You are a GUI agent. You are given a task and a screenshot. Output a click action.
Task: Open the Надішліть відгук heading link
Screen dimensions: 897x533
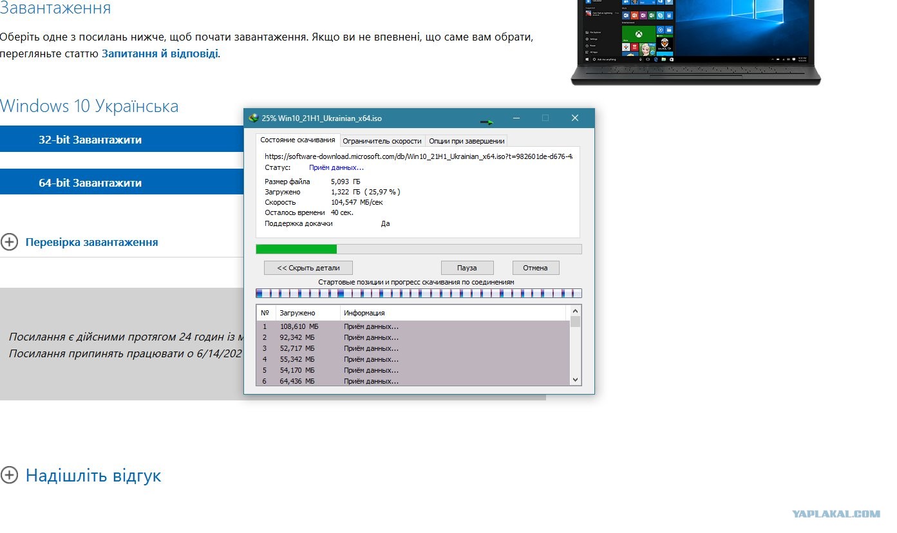point(93,476)
